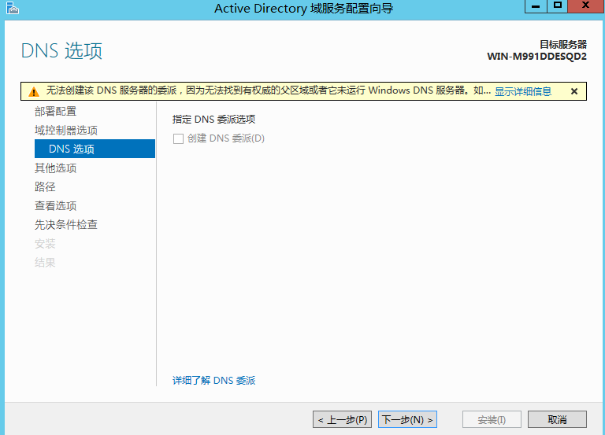
Task: Click the yellow warning triangle icon
Action: tap(34, 92)
